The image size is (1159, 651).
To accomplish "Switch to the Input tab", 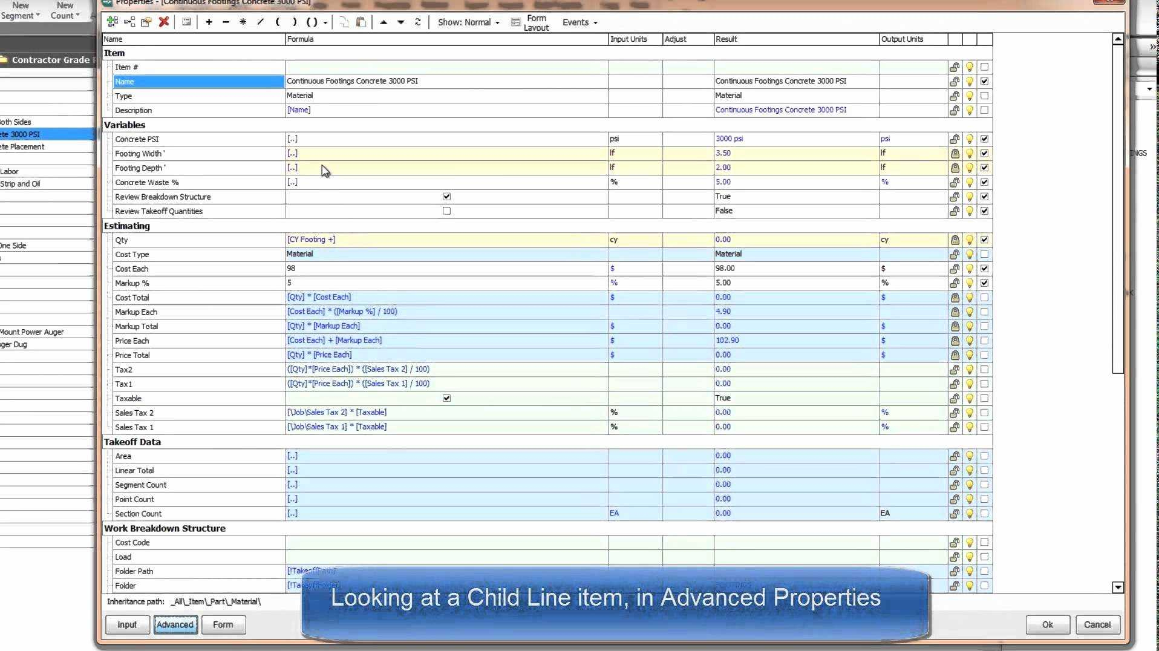I will (127, 624).
